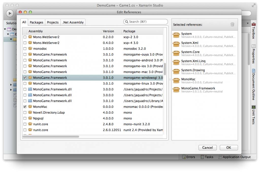Viewport: 260px width, 174px height.
Task: Enable MonoGame.Framework for monogame-mac
Action: pyautogui.click(x=25, y=72)
